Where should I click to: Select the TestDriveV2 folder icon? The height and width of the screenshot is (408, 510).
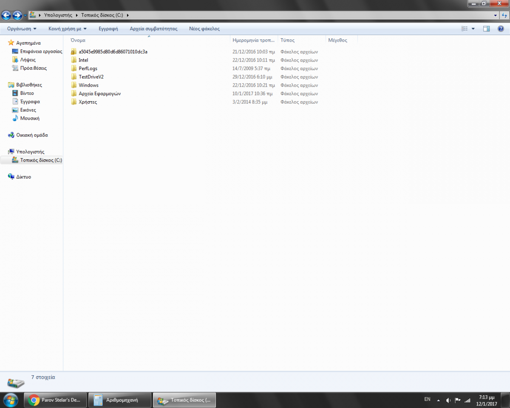click(x=74, y=77)
